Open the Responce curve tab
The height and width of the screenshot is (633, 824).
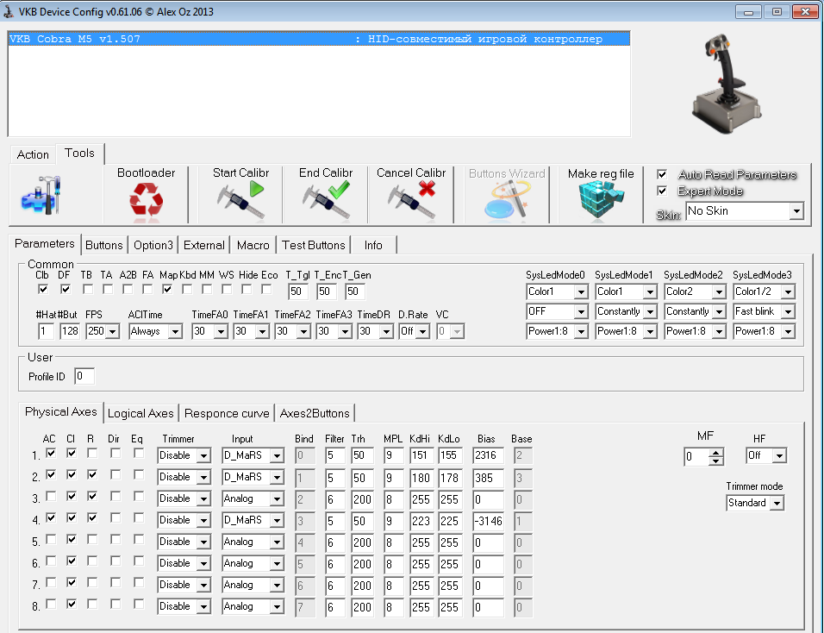[x=226, y=413]
